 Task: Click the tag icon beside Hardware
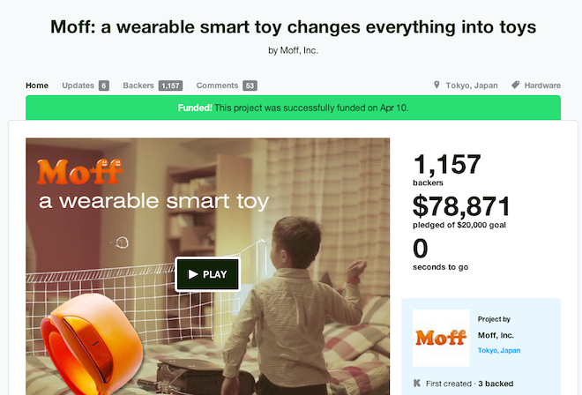[x=515, y=85]
